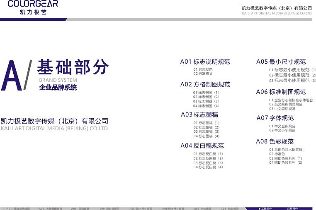Select '02 标志制图（2）' entry

[206, 97]
